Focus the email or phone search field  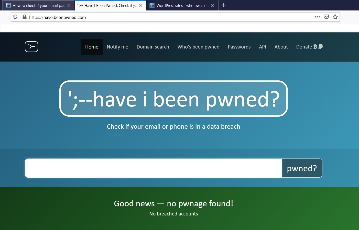153,168
